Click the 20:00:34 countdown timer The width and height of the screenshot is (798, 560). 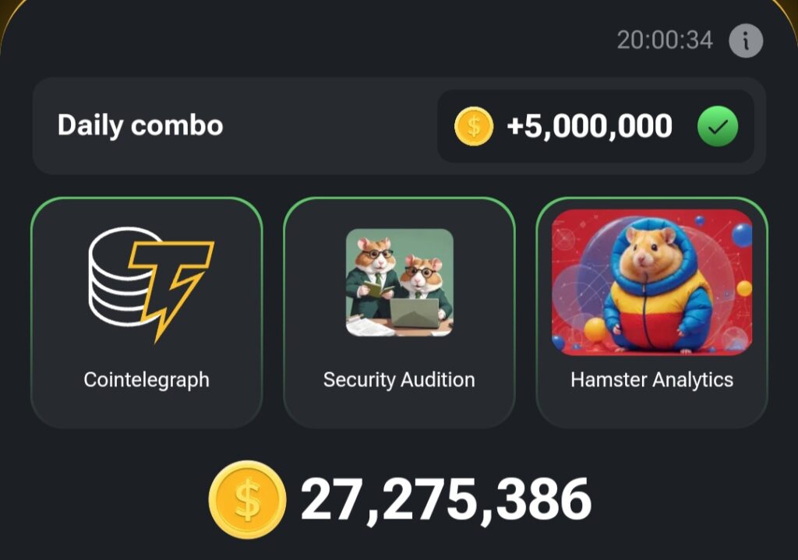tap(665, 41)
